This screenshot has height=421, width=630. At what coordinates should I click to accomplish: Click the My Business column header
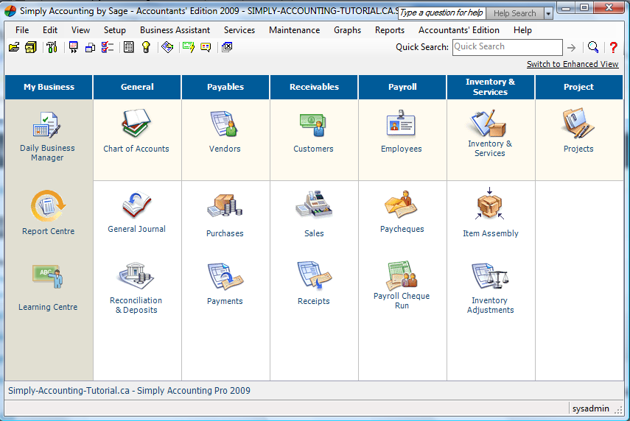(x=49, y=87)
